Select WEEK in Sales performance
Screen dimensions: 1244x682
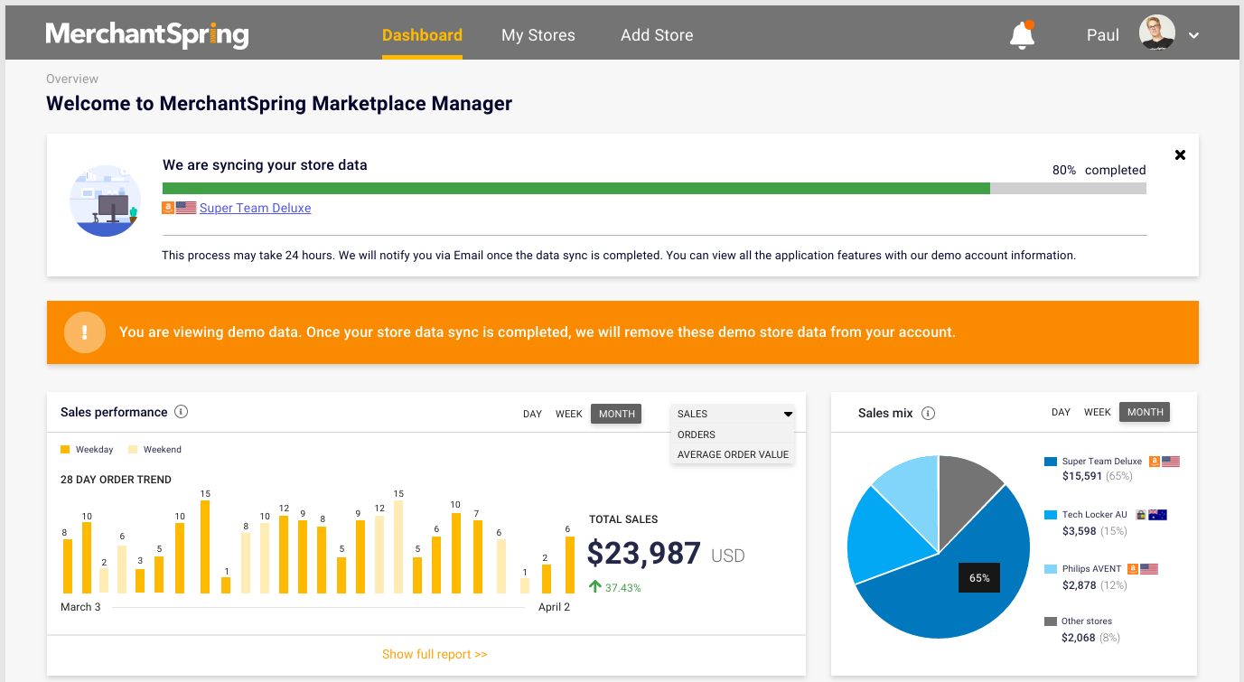tap(569, 414)
